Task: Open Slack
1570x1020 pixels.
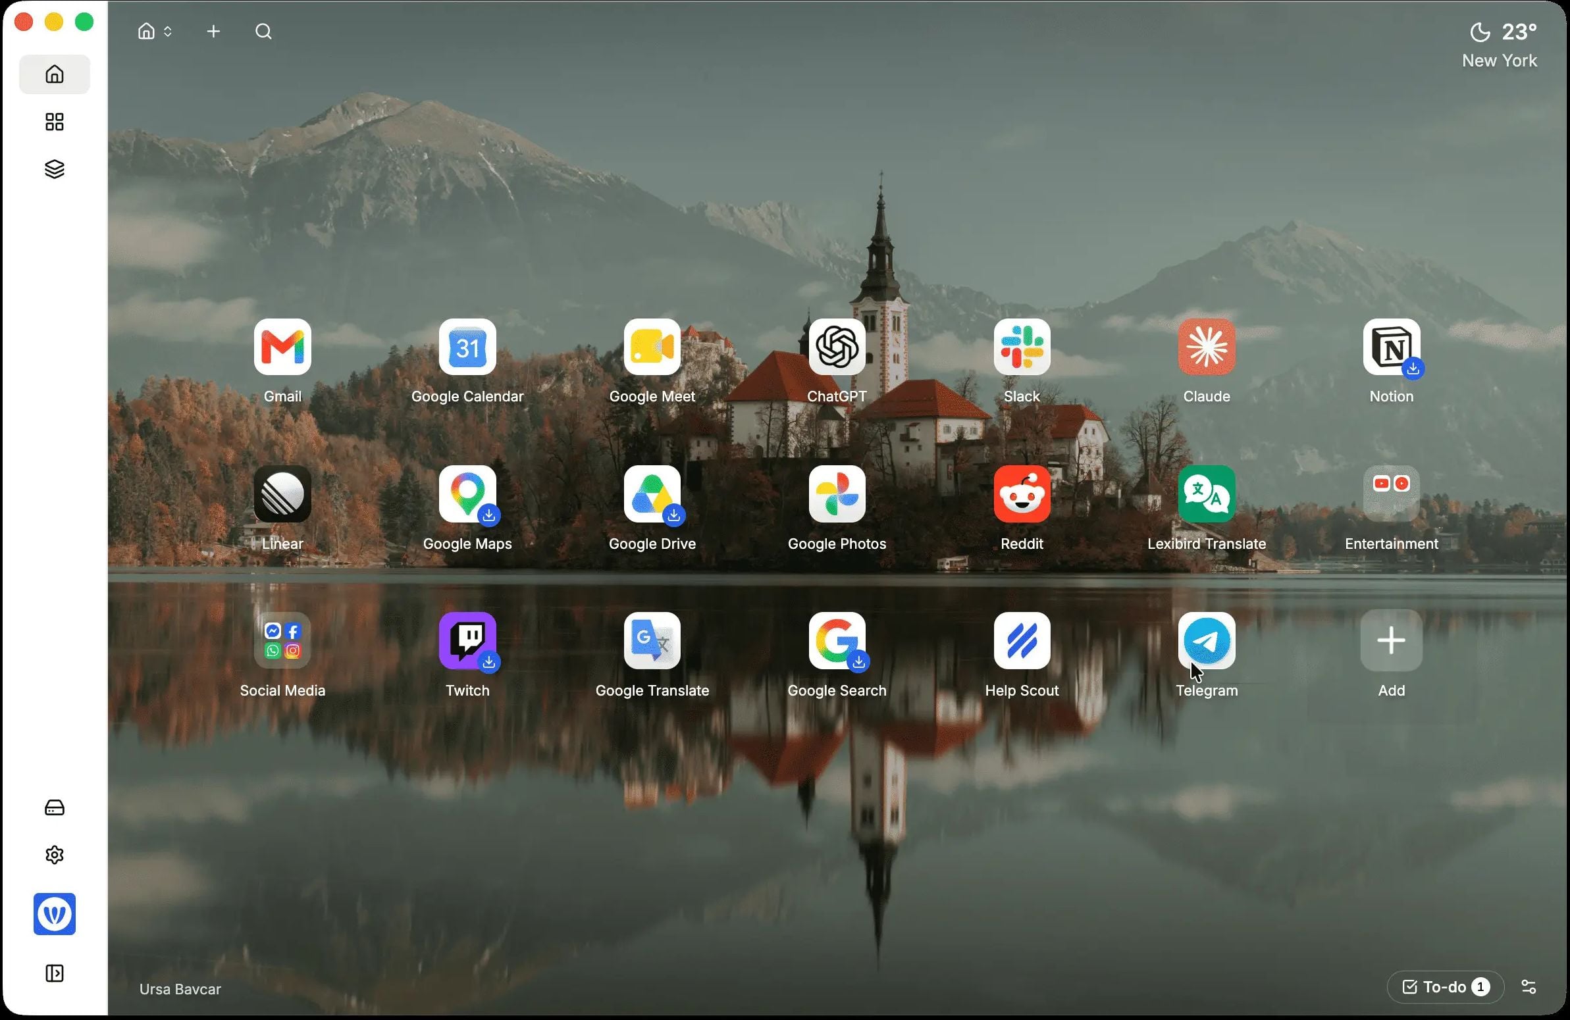Action: (1022, 347)
